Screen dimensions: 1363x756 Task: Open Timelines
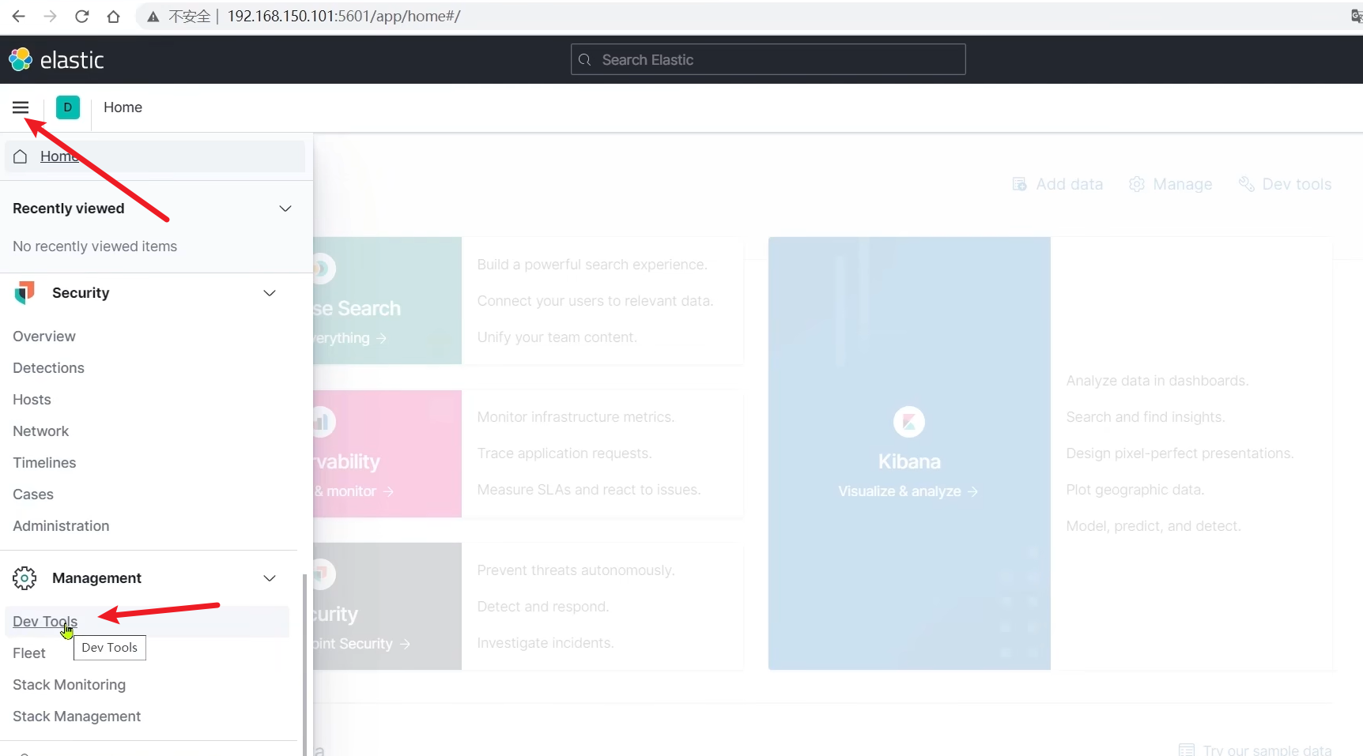click(x=44, y=463)
